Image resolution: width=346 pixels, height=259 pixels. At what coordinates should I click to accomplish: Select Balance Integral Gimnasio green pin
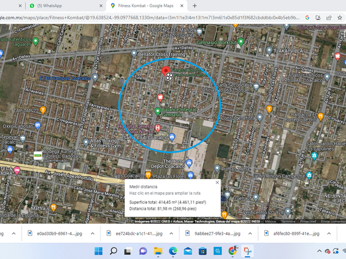(x=157, y=112)
